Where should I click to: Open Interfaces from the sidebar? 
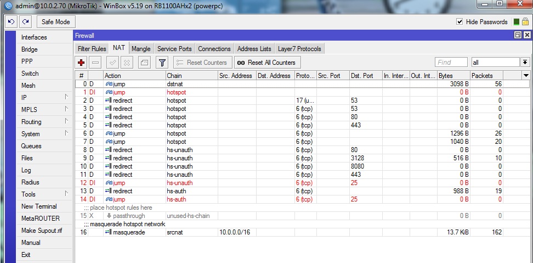[44, 37]
